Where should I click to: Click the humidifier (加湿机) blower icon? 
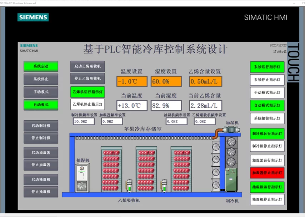coord(231,130)
